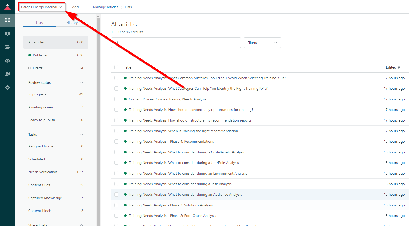
Task: Tick checkbox for Cost-Benefit Analysis article
Action: (116, 152)
